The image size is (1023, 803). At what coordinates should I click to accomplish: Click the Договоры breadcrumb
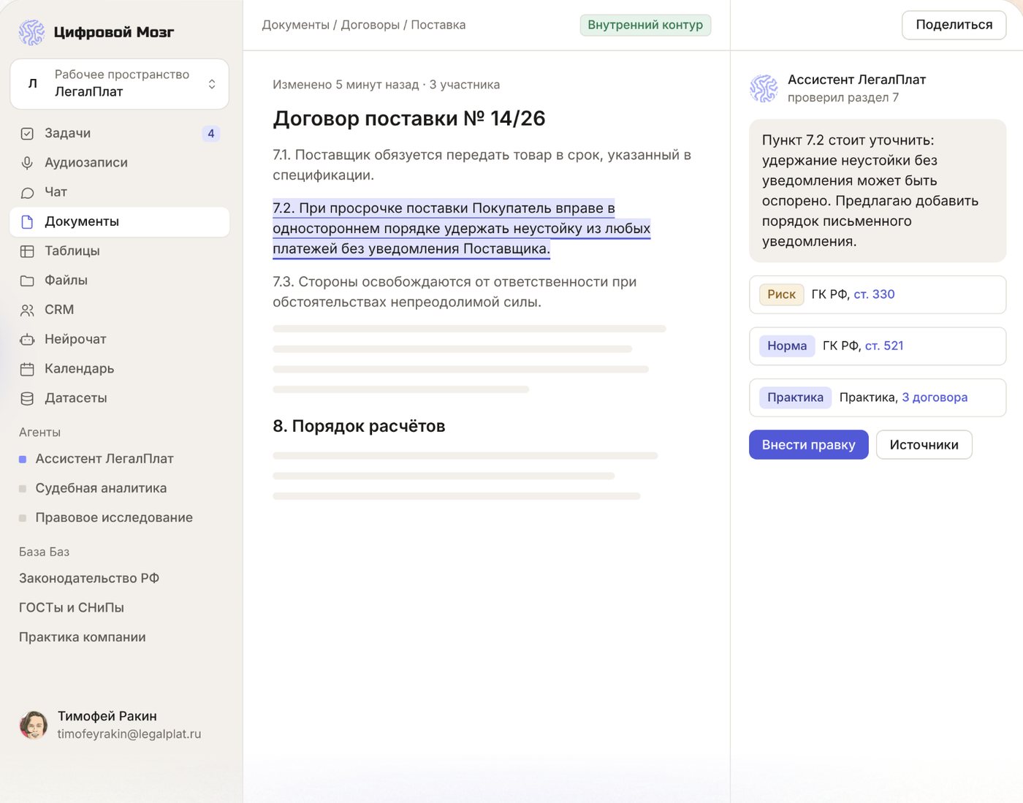(370, 25)
